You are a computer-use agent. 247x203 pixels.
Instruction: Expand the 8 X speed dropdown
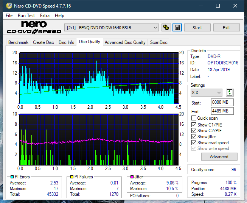pyautogui.click(x=207, y=92)
